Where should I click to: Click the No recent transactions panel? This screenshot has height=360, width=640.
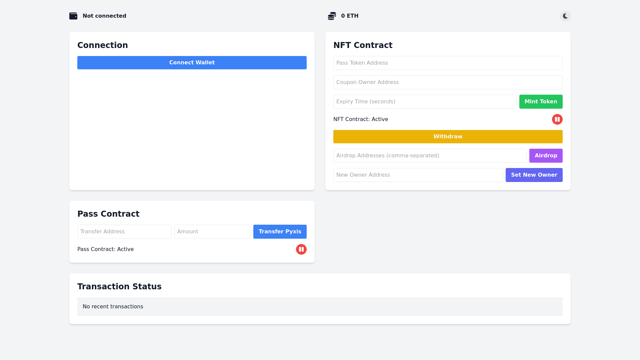click(x=320, y=307)
